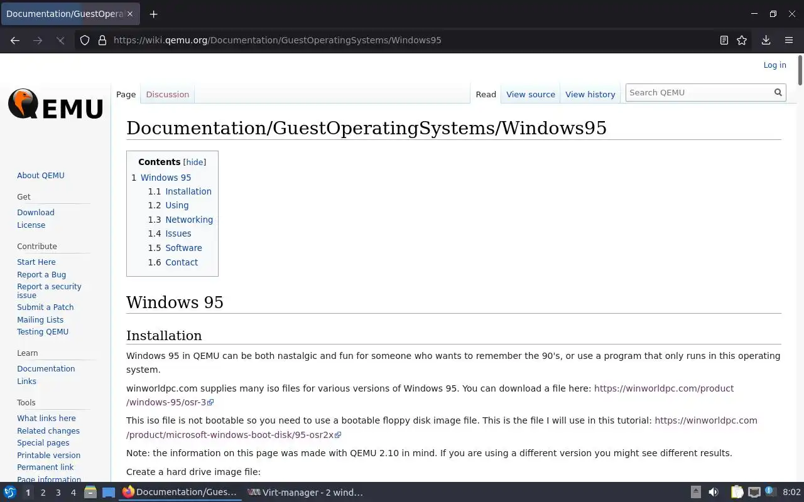This screenshot has height=502, width=804.
Task: Open Printable version sidebar link
Action: (x=48, y=455)
